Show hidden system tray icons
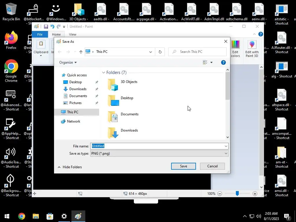 tap(245, 216)
